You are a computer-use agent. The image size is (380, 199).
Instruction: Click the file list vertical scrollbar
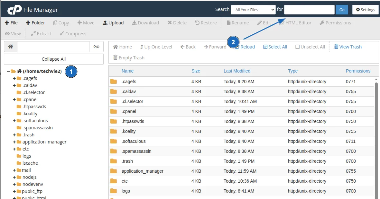[x=376, y=138]
